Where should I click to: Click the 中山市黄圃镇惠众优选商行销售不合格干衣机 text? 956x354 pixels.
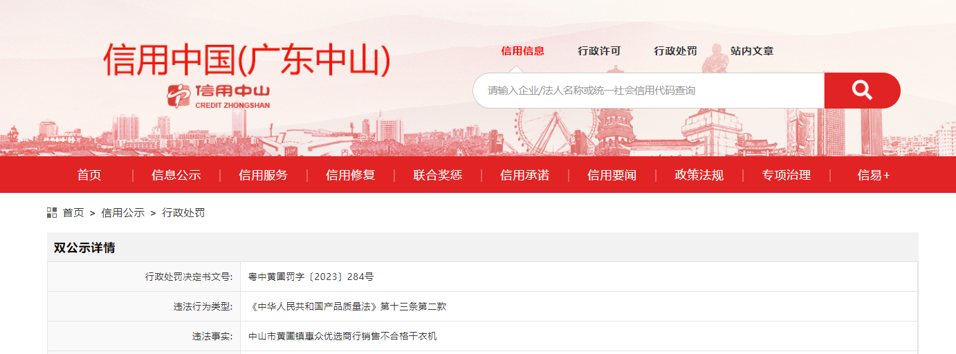click(x=343, y=337)
